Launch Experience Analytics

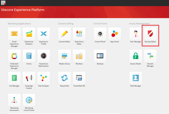coord(29,34)
